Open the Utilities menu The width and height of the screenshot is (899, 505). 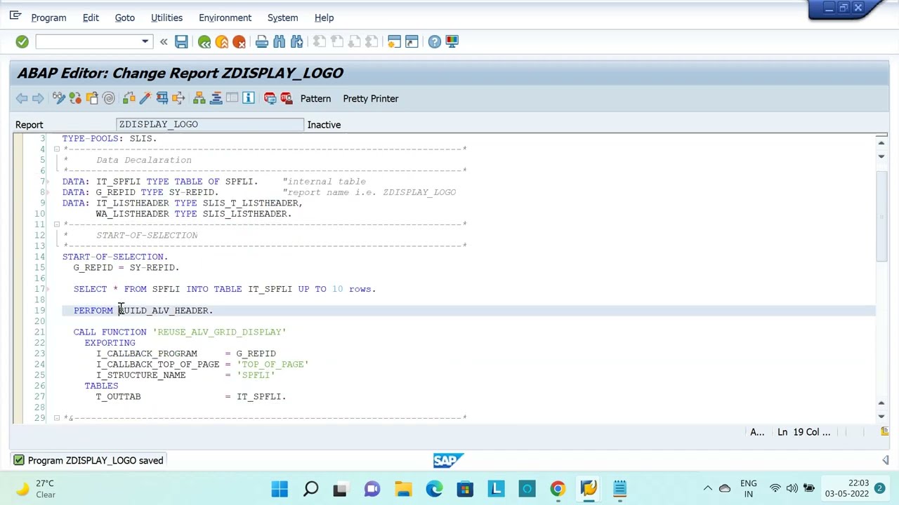(x=166, y=18)
